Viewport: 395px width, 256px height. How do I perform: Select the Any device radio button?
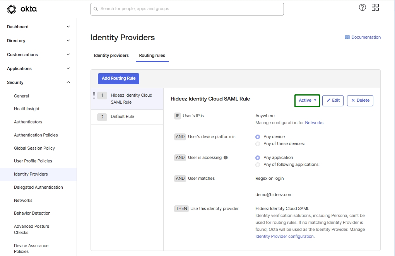[258, 137]
